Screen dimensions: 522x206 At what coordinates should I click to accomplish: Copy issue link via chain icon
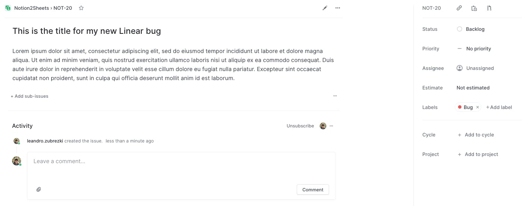pos(459,8)
